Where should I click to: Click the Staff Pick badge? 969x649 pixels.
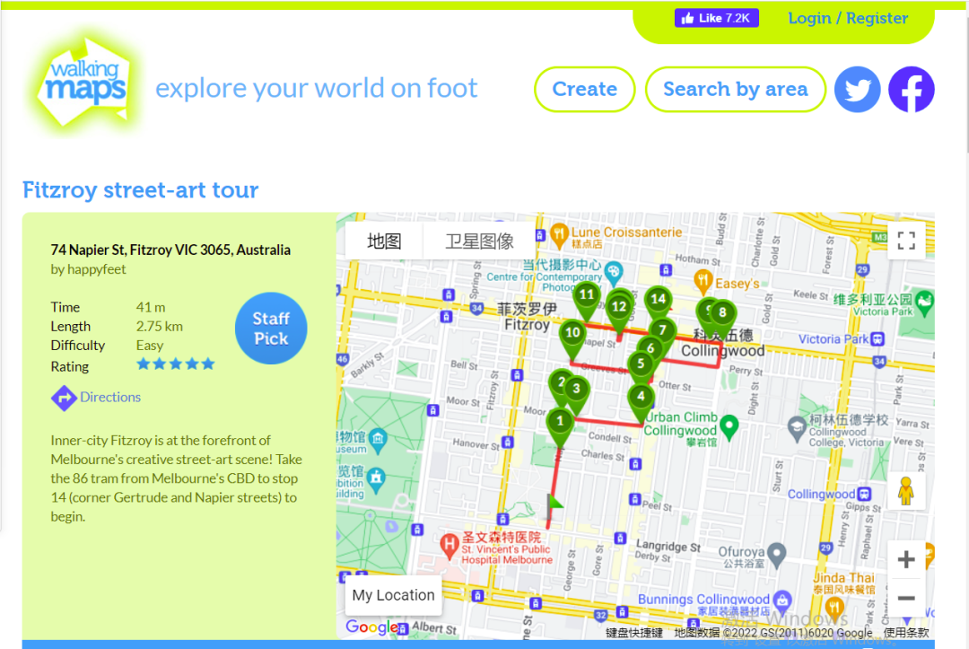271,329
